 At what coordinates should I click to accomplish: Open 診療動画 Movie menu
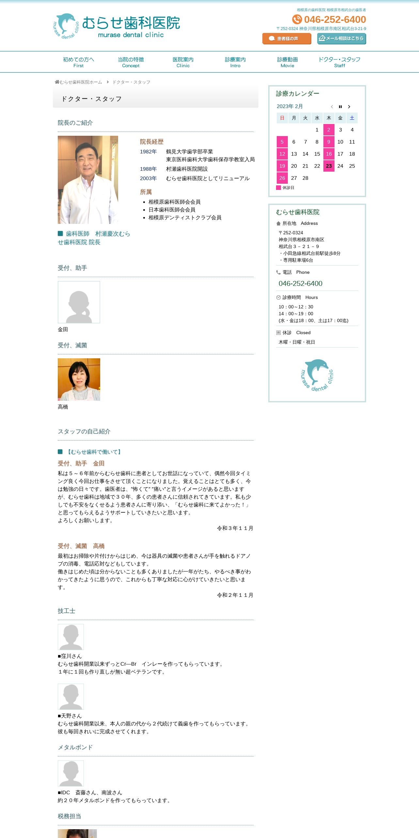coord(287,62)
